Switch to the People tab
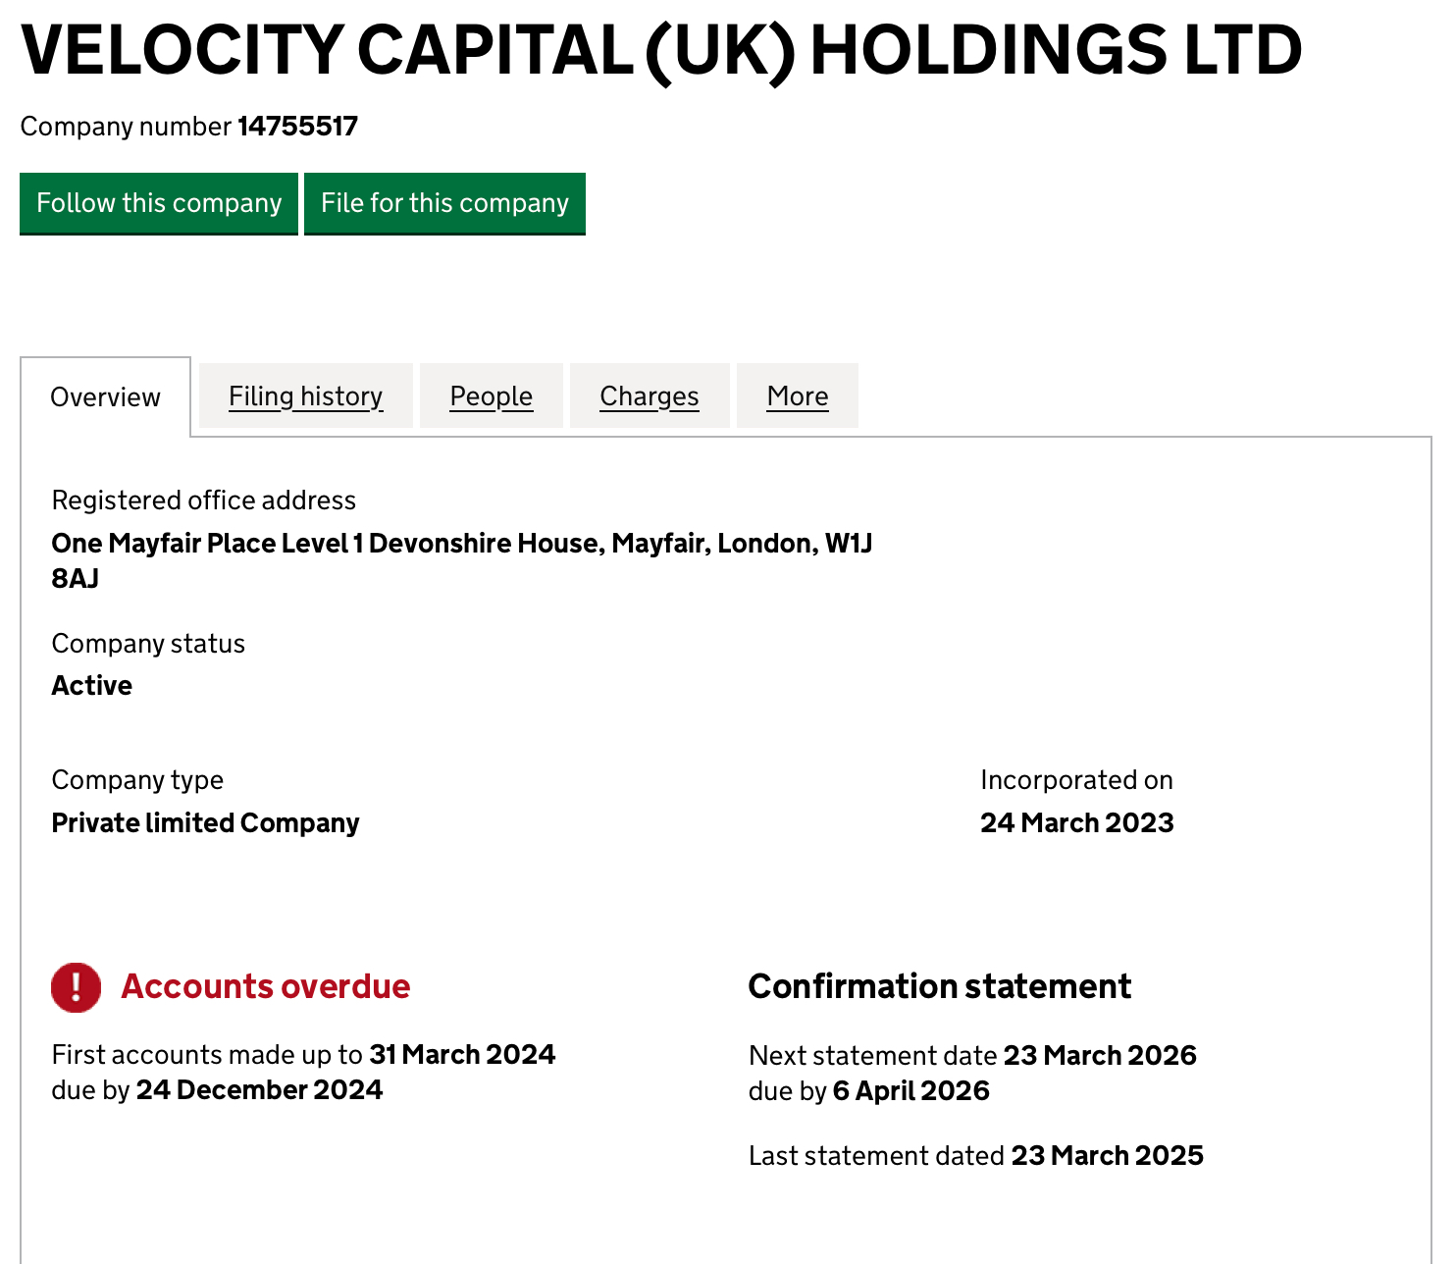1456x1264 pixels. click(x=491, y=396)
